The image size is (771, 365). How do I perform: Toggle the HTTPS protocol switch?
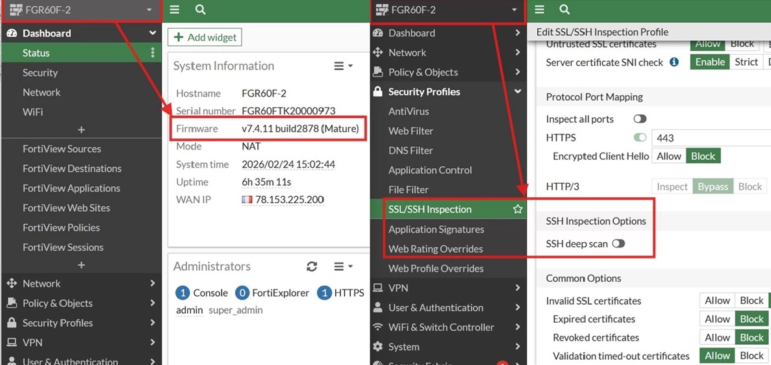tap(640, 138)
